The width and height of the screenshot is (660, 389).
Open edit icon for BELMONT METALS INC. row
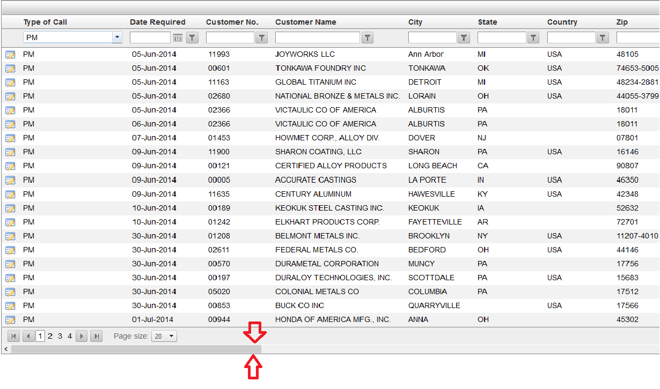[10, 236]
